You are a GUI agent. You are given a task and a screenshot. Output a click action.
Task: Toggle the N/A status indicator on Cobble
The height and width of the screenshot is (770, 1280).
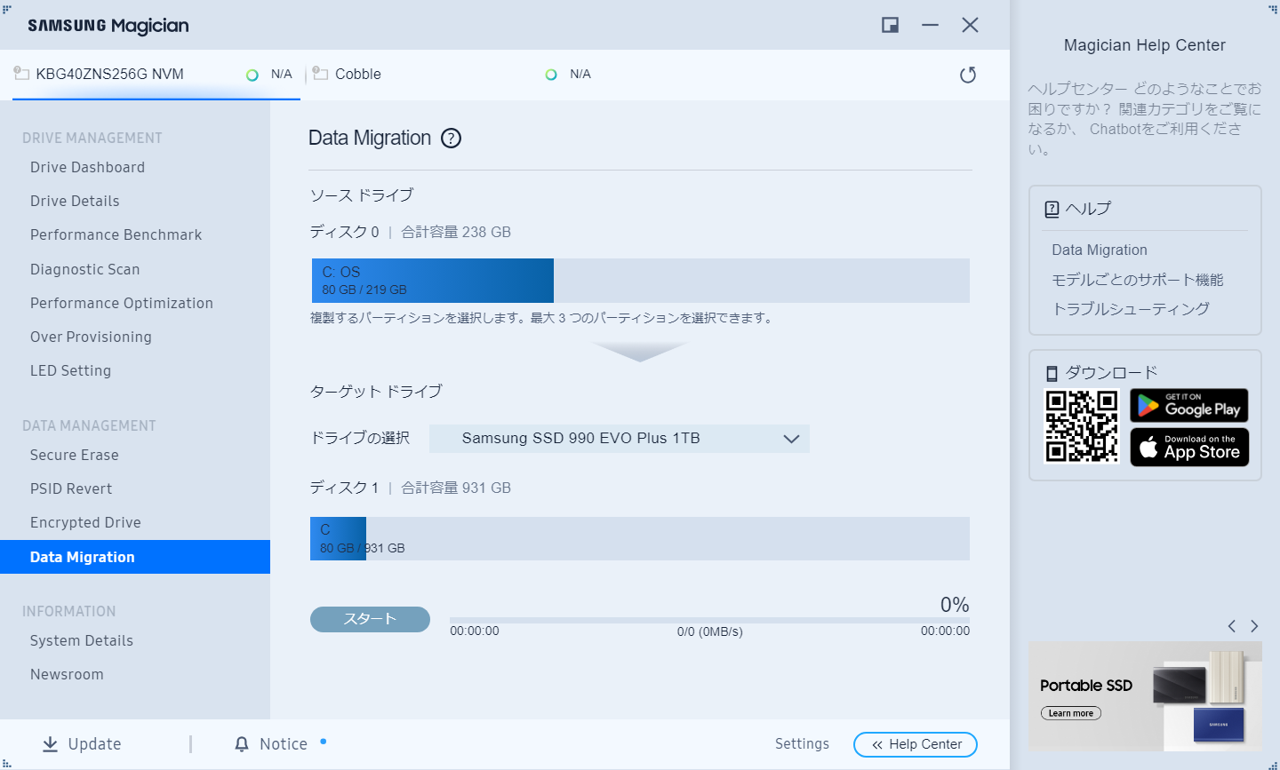551,75
